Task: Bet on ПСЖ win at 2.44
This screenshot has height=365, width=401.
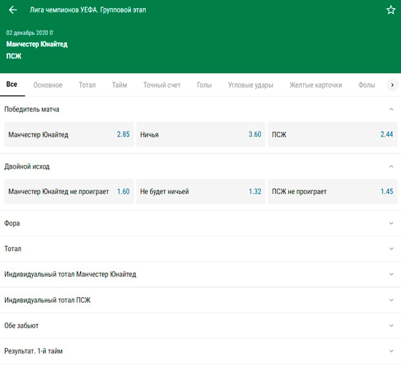Action: tap(332, 134)
